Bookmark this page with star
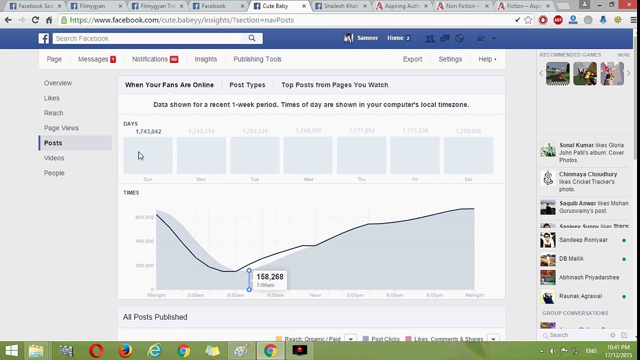Image resolution: width=640 pixels, height=360 pixels. coord(528,20)
